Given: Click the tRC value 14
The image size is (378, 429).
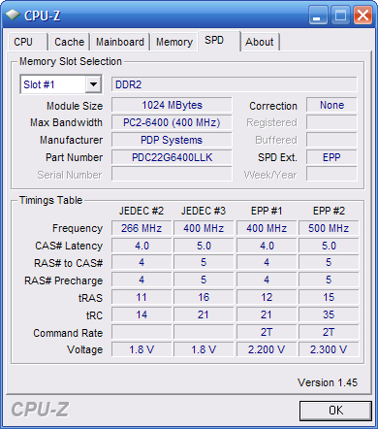Looking at the screenshot, I should click(142, 314).
